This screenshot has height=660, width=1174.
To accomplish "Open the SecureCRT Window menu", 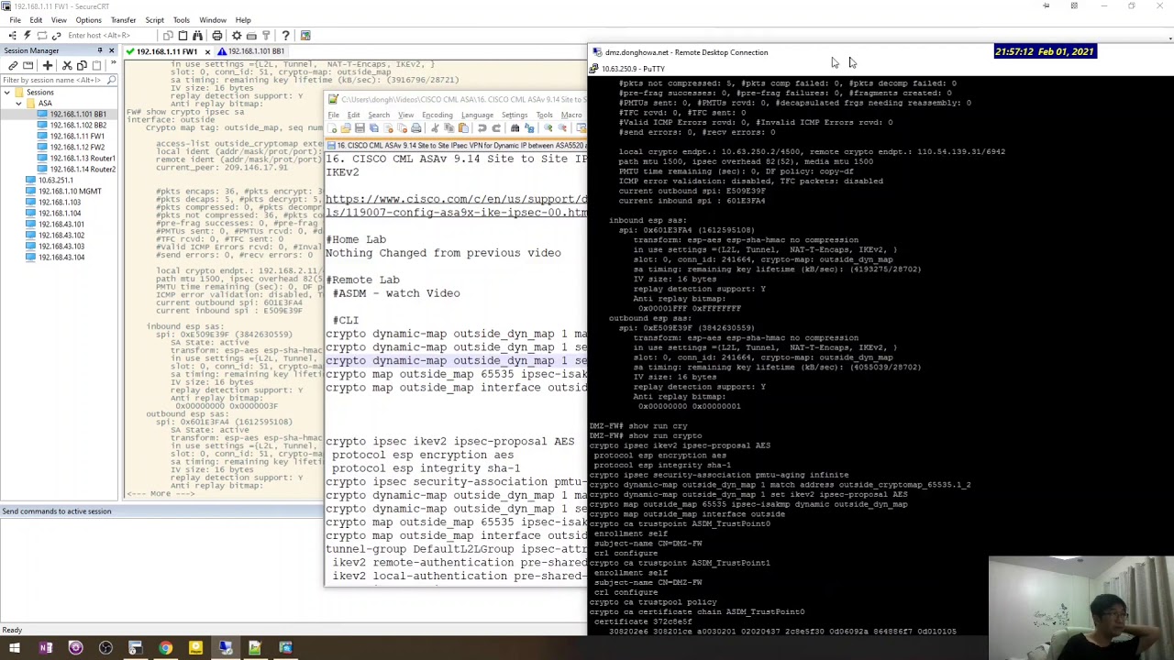I will coord(213,20).
